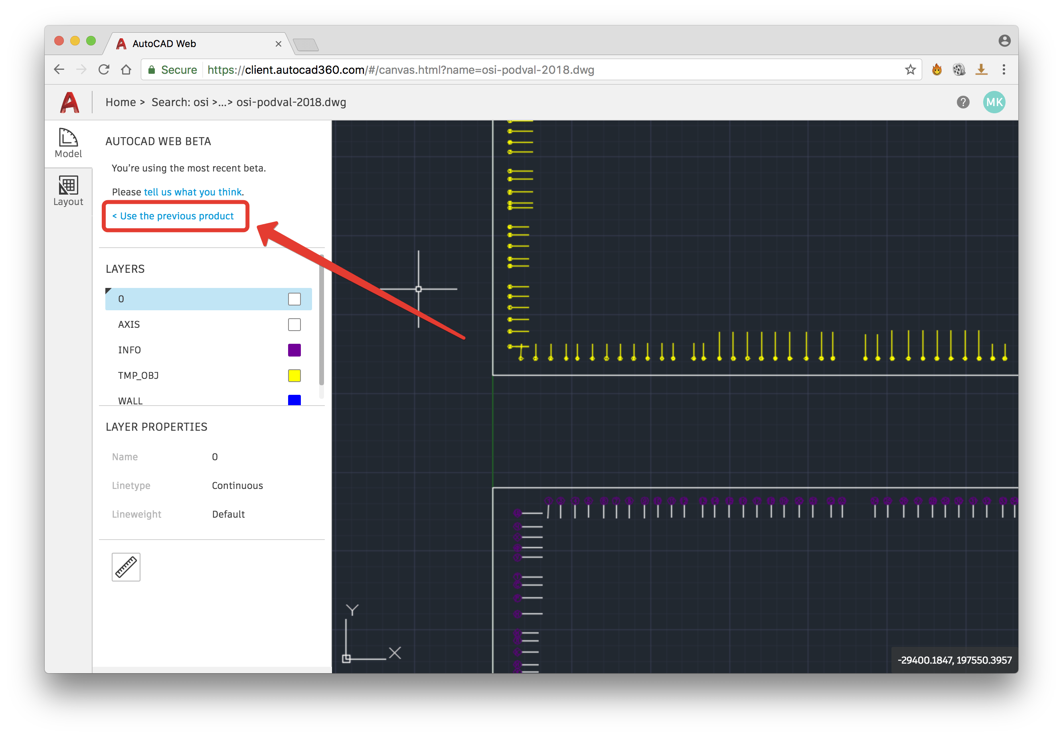Open Search: osi breadcrumb item

(180, 102)
